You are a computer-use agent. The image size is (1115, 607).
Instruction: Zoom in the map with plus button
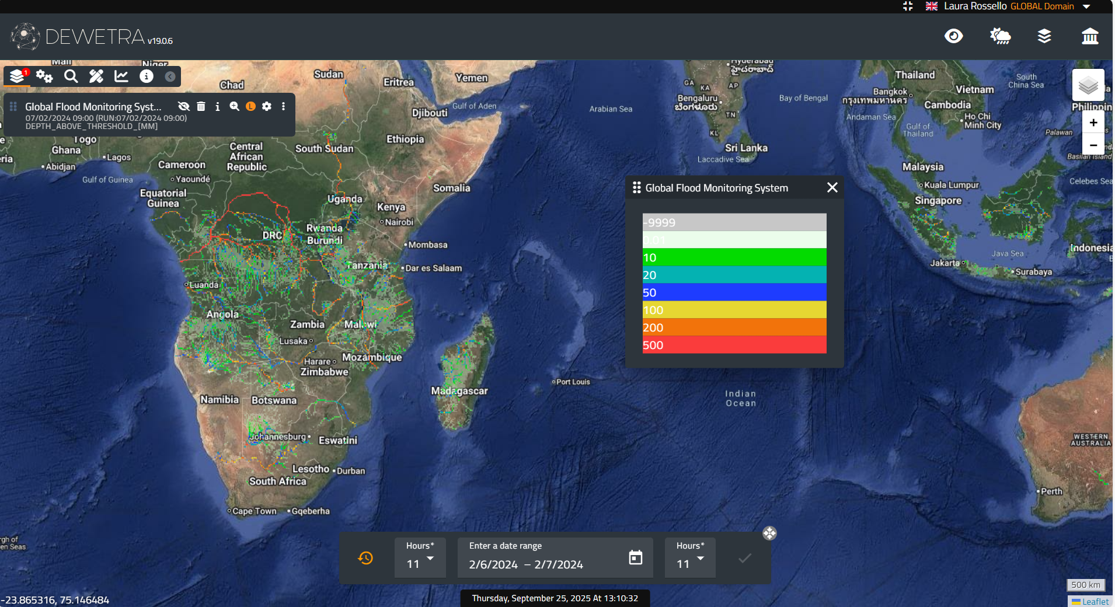(1093, 123)
